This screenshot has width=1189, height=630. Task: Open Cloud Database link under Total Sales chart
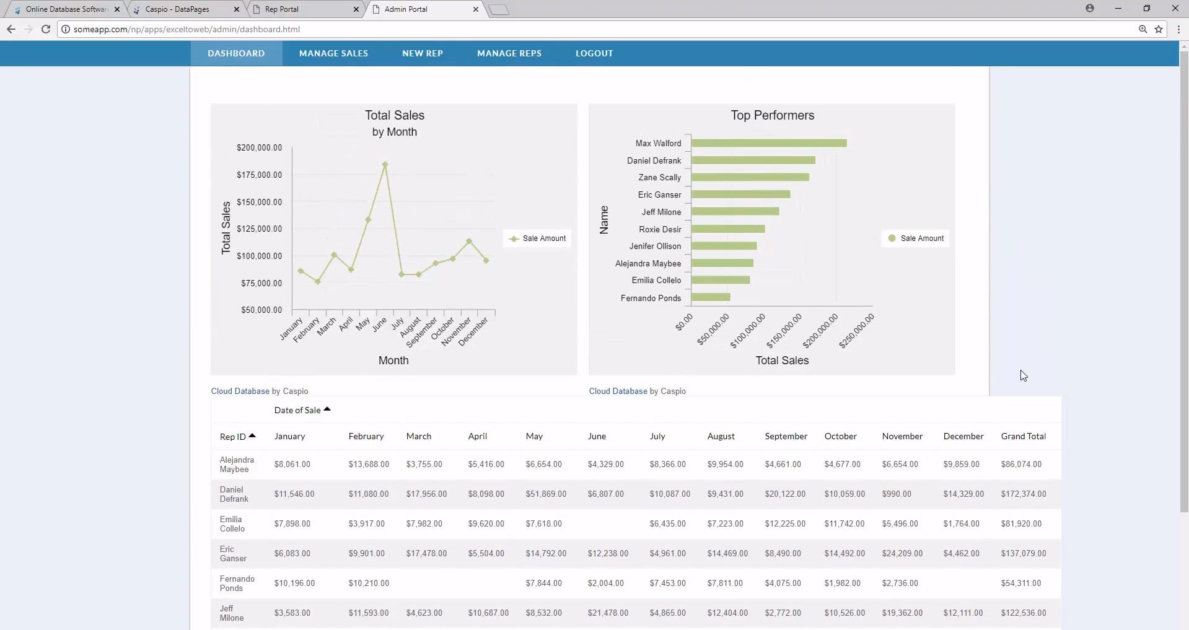[240, 391]
